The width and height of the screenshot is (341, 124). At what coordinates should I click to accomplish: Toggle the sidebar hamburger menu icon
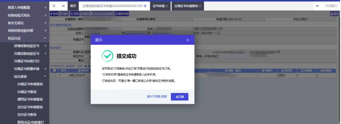click(x=54, y=6)
